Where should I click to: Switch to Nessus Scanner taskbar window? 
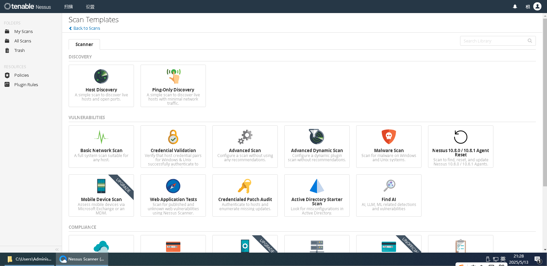click(82, 259)
